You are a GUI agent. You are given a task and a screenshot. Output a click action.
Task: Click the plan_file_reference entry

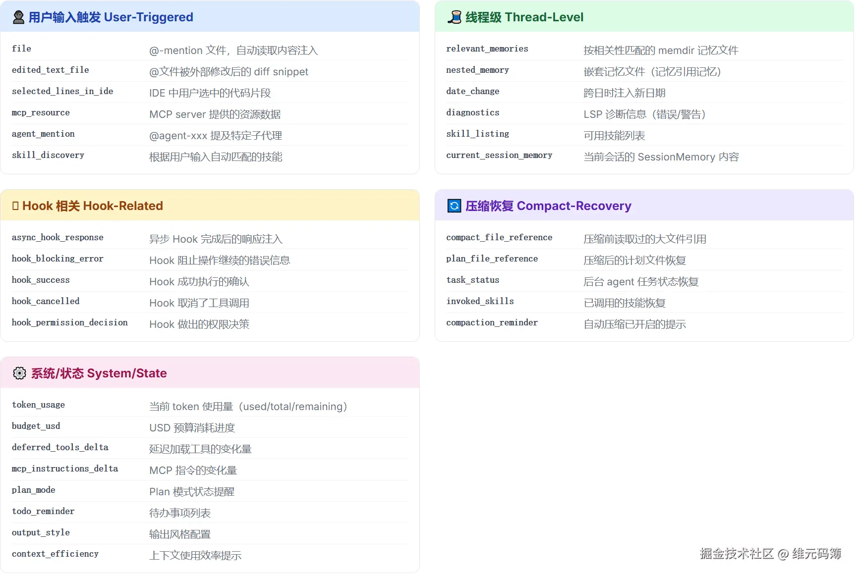(x=492, y=259)
